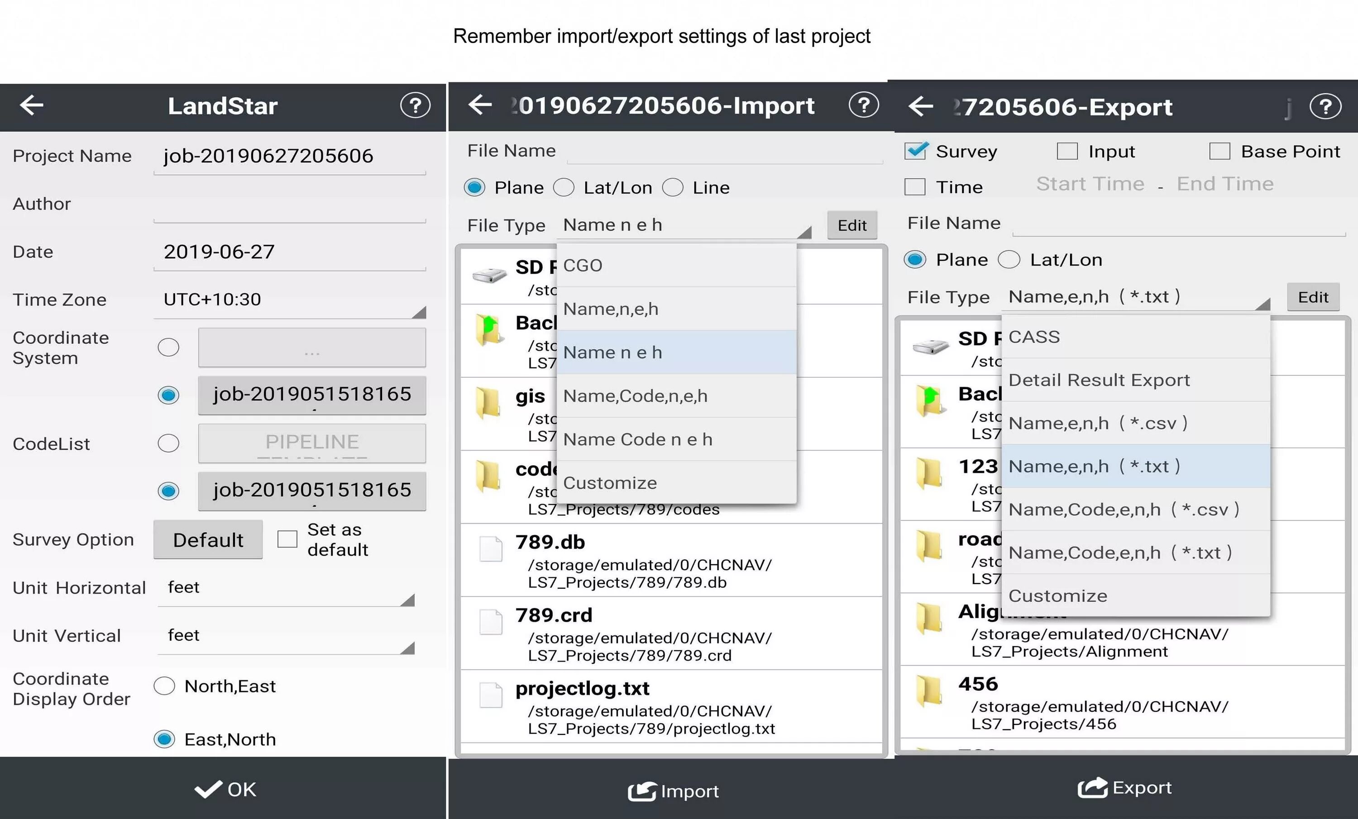Screen dimensions: 1358x819
Task: Open the Time Zone dropdown
Action: coord(289,300)
